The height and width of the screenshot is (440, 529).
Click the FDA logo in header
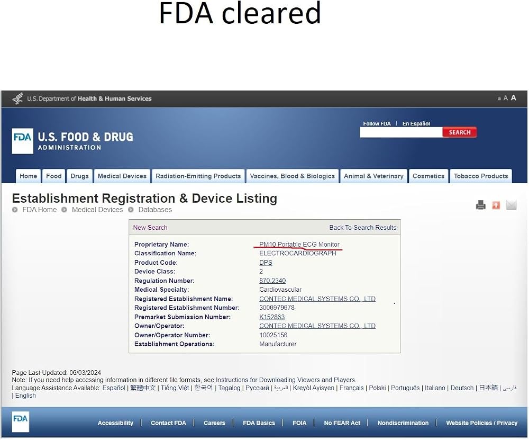coord(23,141)
